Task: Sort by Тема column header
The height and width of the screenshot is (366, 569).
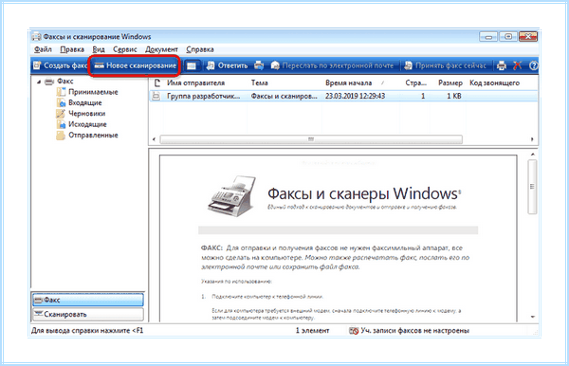Action: (x=260, y=83)
